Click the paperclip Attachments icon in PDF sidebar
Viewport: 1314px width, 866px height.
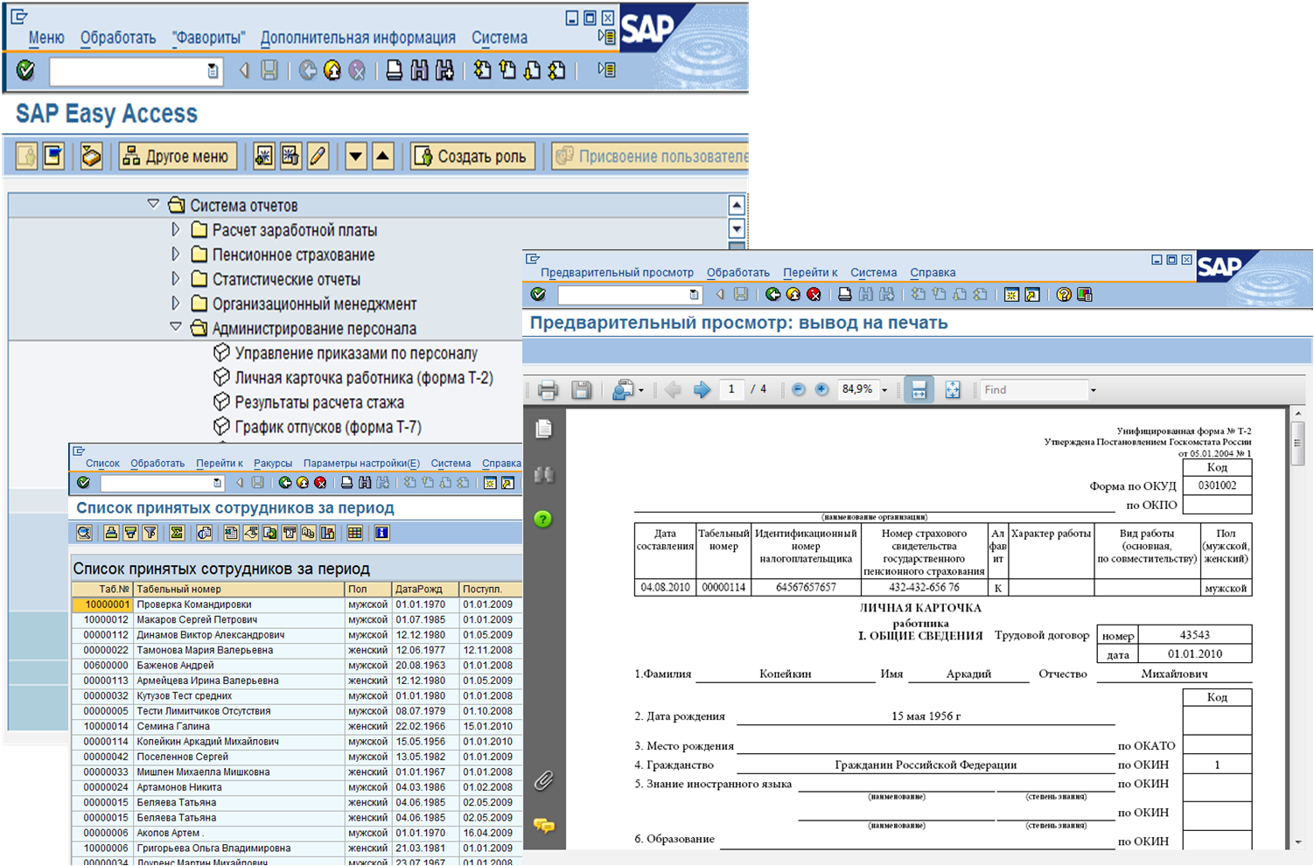(x=543, y=779)
